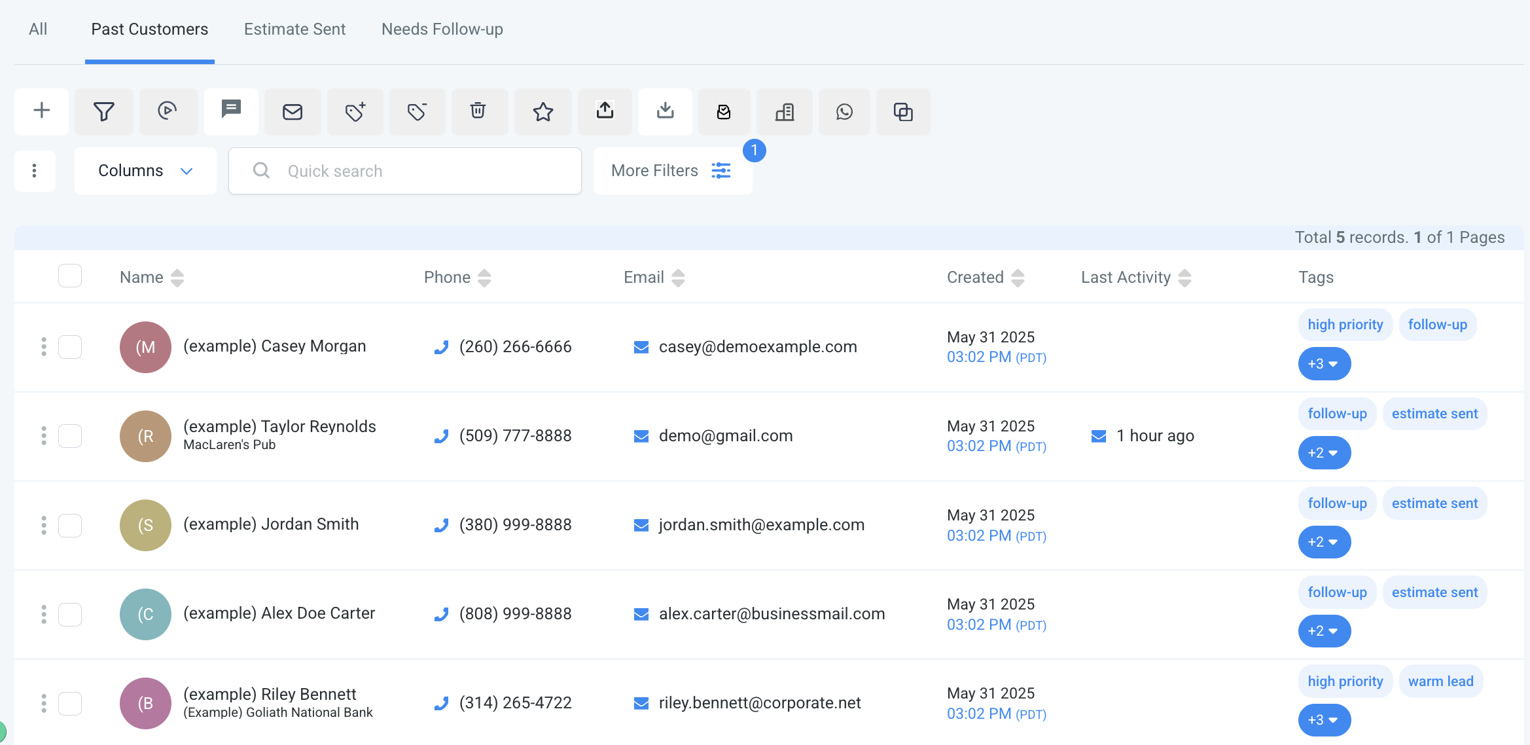Click the star/favorite icon in toolbar
1530x745 pixels.
542,111
